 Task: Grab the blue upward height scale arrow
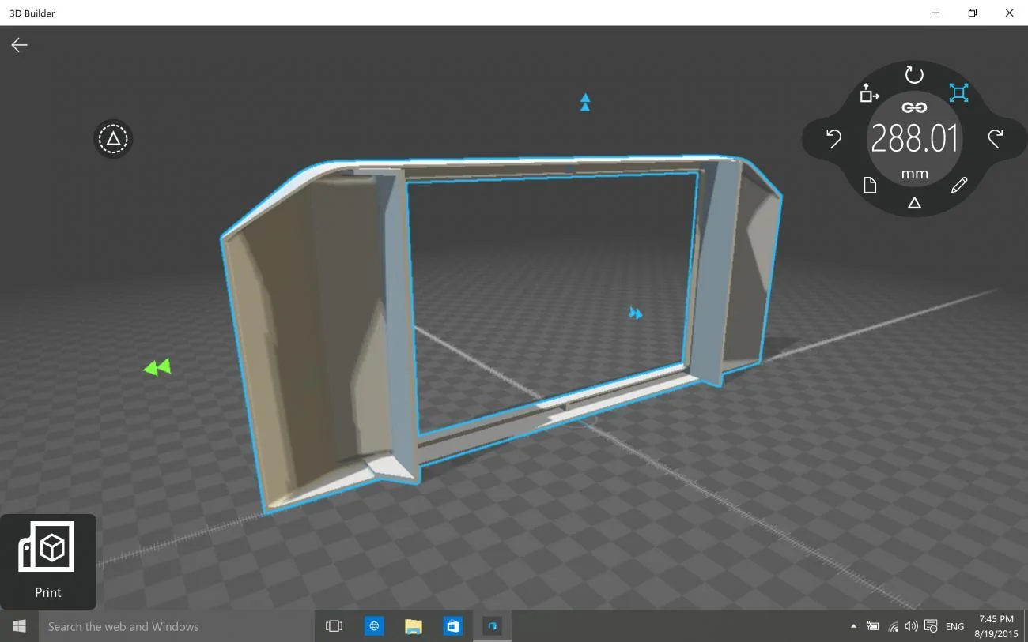(585, 103)
